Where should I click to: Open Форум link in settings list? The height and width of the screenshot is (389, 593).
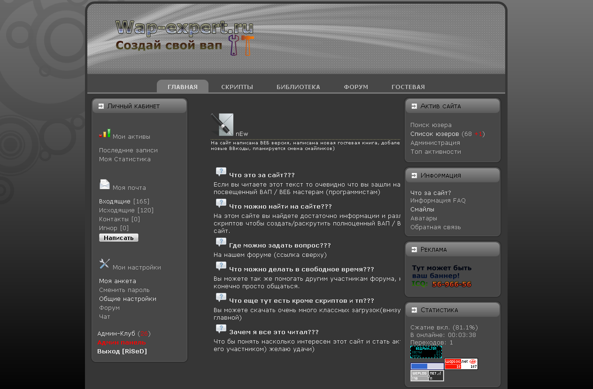[x=109, y=308]
